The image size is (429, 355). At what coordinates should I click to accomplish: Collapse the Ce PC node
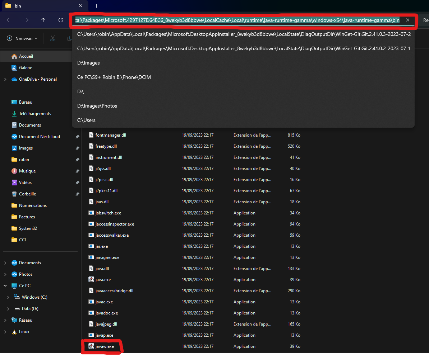point(5,286)
